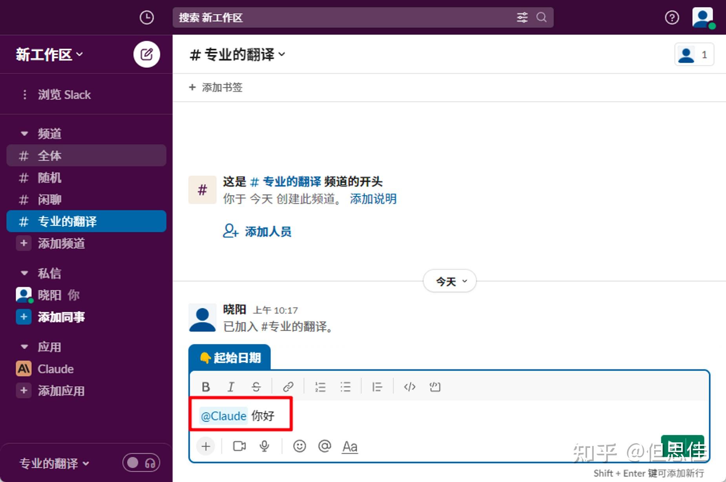
Task: Click the search magnifier icon
Action: tap(542, 17)
